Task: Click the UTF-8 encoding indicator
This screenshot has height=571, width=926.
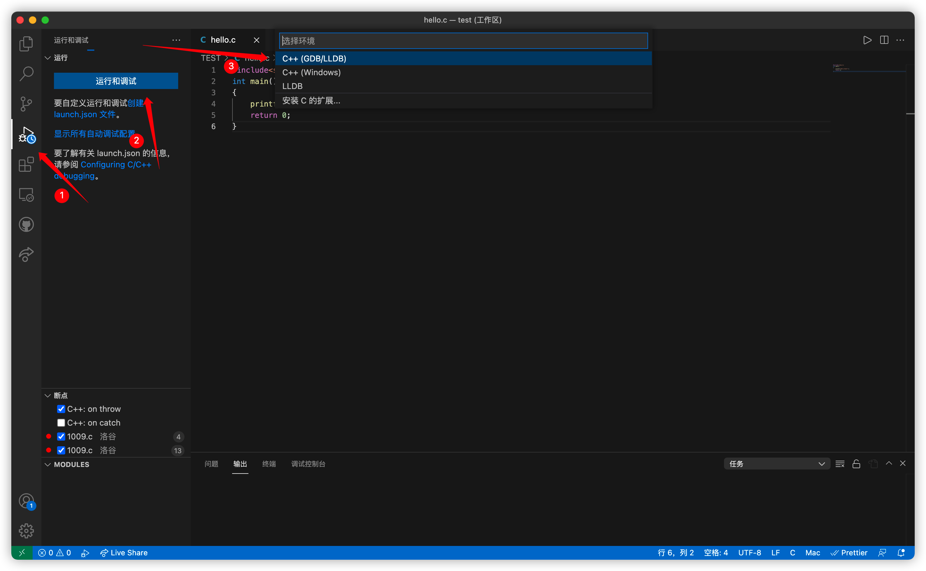Action: coord(749,553)
